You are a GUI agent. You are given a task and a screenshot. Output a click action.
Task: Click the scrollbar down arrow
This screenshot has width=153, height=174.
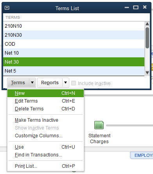(147, 73)
